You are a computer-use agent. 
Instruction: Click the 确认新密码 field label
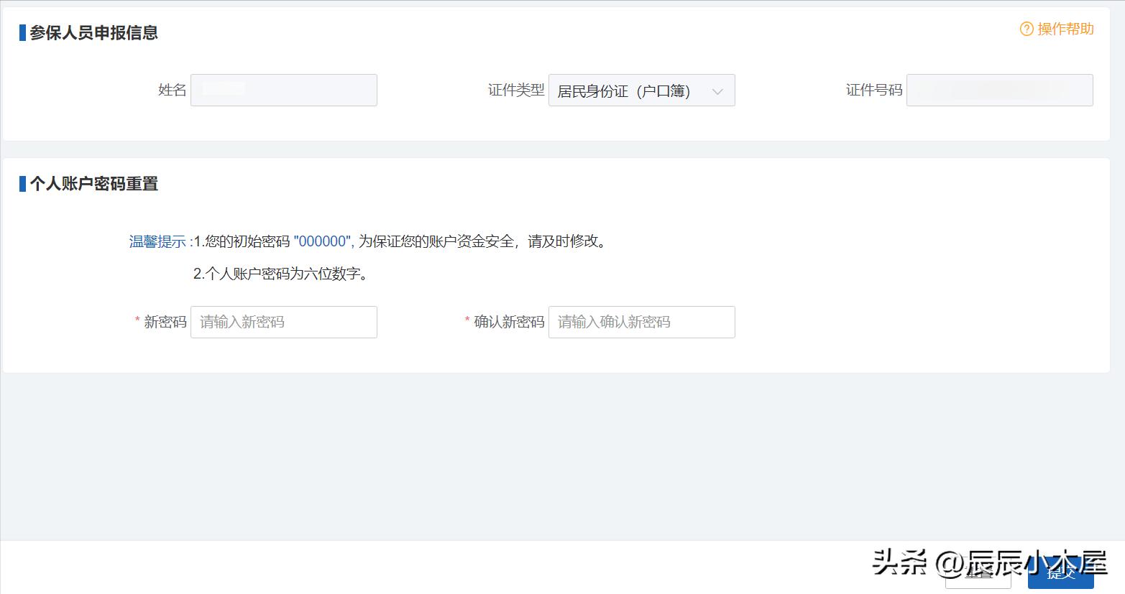[510, 322]
